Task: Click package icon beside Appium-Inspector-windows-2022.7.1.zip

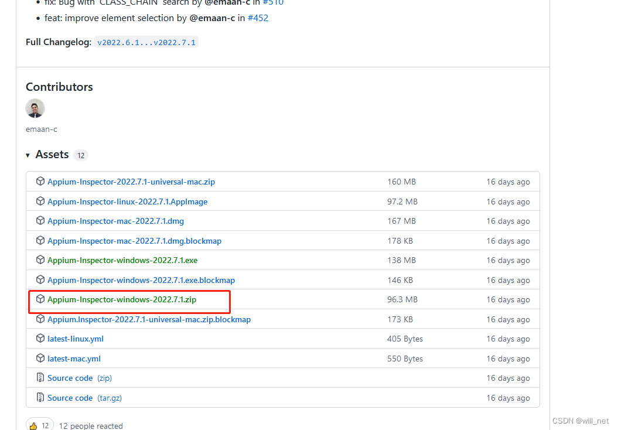Action: [x=40, y=299]
